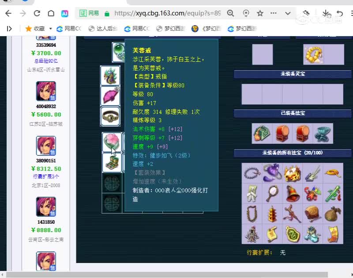Click the horizontal scrollbar at page bottom
The height and width of the screenshot is (278, 353).
coord(167,274)
